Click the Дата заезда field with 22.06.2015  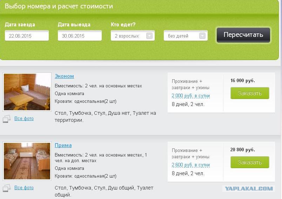click(27, 36)
